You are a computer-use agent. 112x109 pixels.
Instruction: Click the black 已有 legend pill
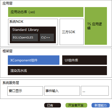pyautogui.click(x=53, y=105)
